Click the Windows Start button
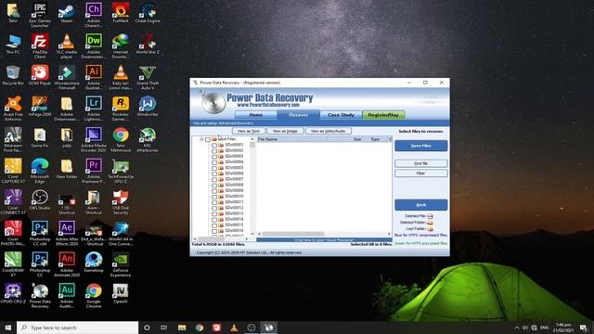 pos(8,328)
